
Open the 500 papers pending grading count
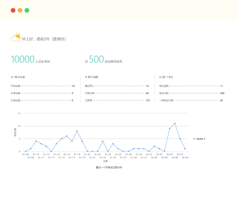point(96,59)
